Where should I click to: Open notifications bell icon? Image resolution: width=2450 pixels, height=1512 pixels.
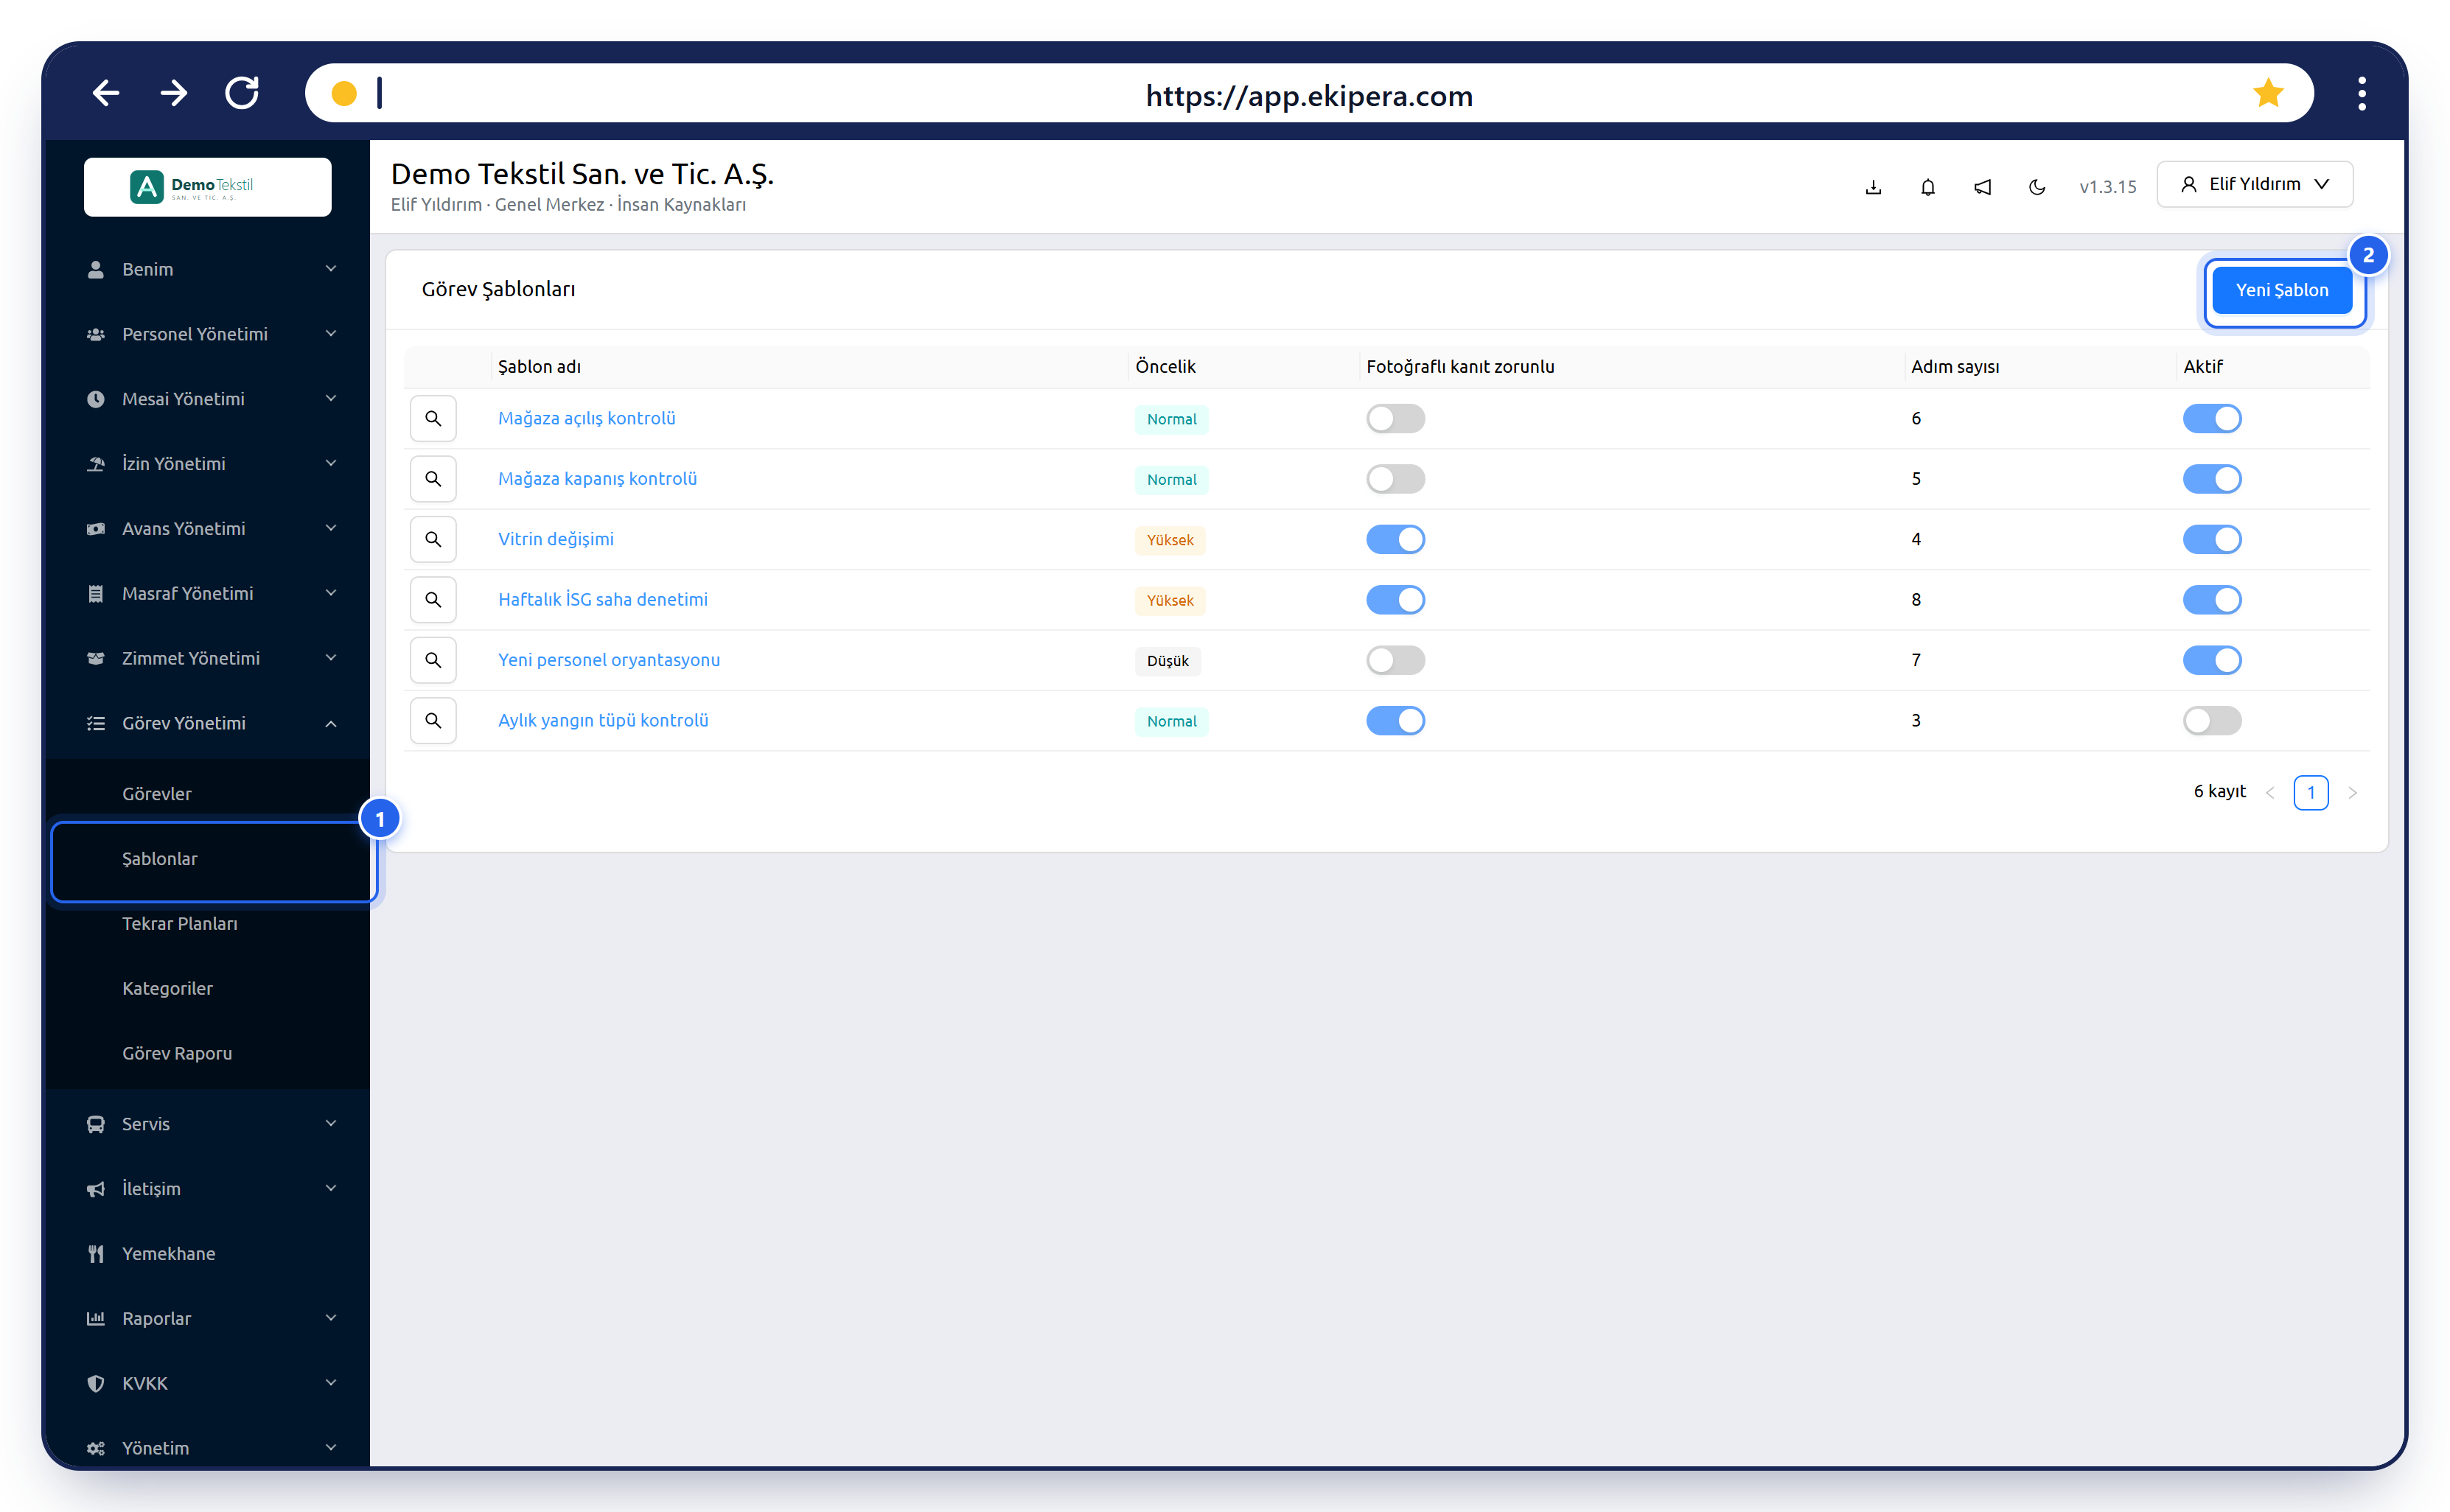coord(1927,187)
